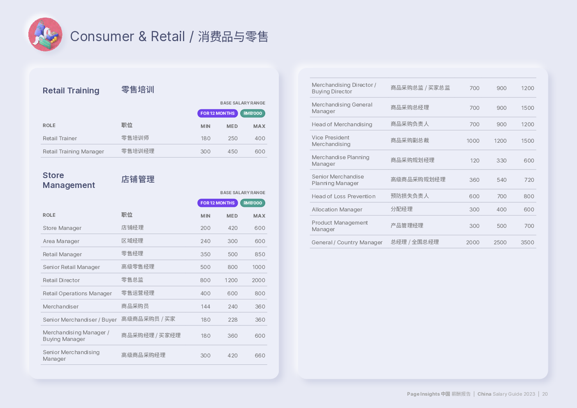Screen dimensions: 577x408
Task: Click the '店铺管理' heading
Action: pos(138,179)
